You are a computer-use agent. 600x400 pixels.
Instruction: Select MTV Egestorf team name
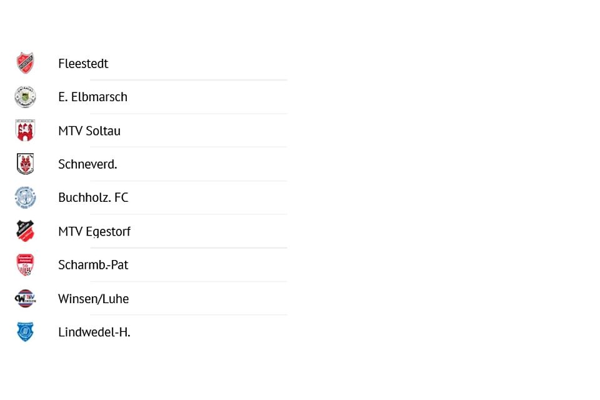(x=94, y=231)
